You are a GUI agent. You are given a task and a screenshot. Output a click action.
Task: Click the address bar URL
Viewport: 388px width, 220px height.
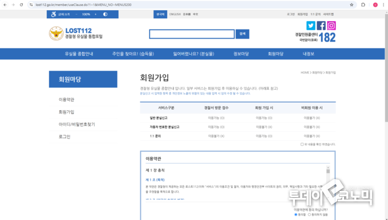tap(83, 5)
